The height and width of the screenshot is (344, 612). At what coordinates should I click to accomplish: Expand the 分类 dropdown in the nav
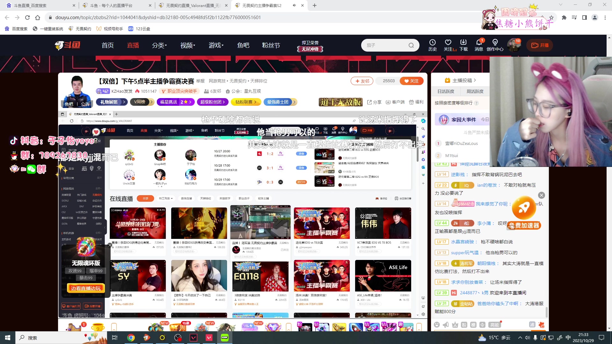[x=159, y=45]
